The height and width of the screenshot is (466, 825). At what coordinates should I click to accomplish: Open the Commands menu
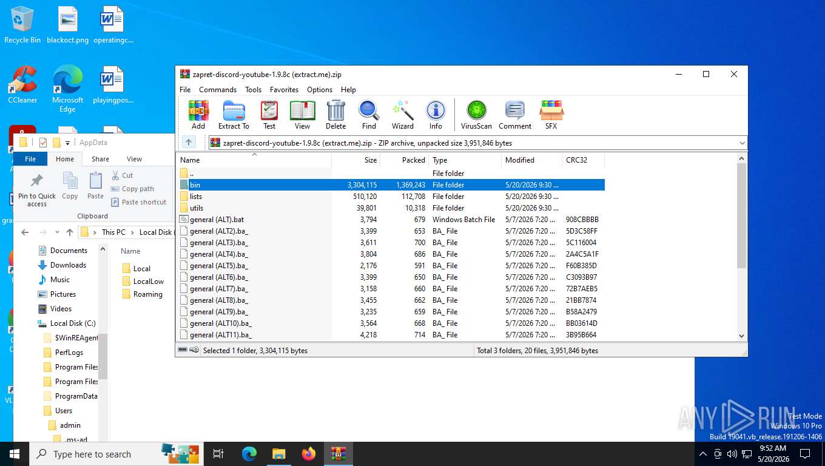point(218,89)
